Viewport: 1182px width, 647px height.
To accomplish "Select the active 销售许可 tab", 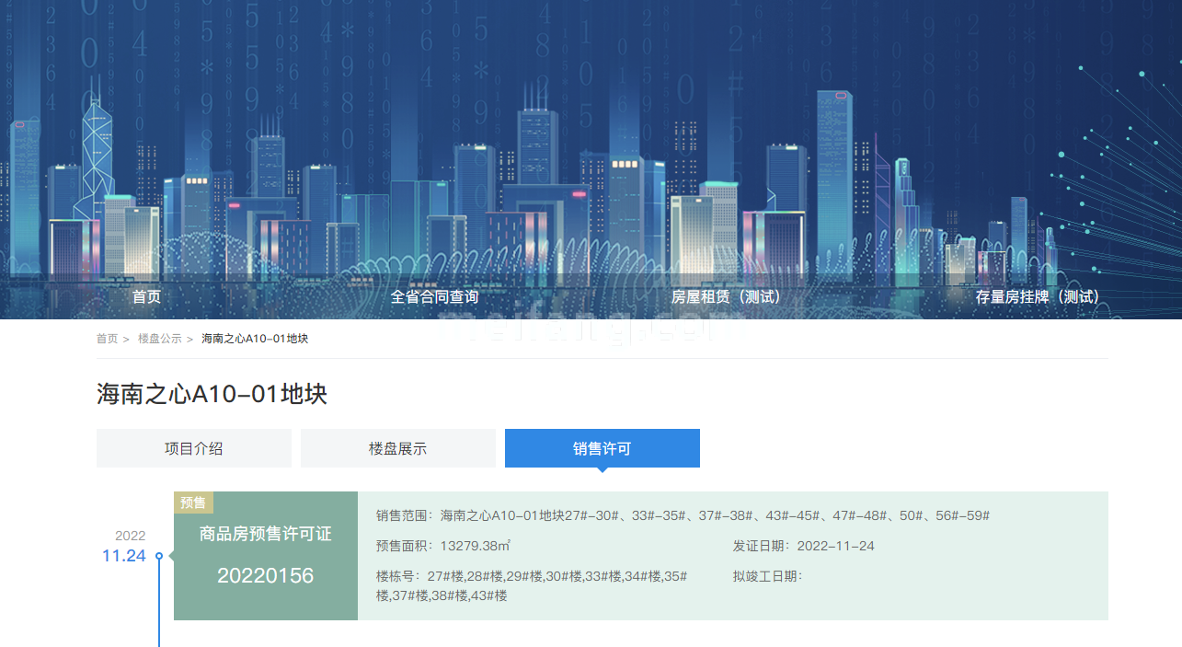I will [x=602, y=448].
